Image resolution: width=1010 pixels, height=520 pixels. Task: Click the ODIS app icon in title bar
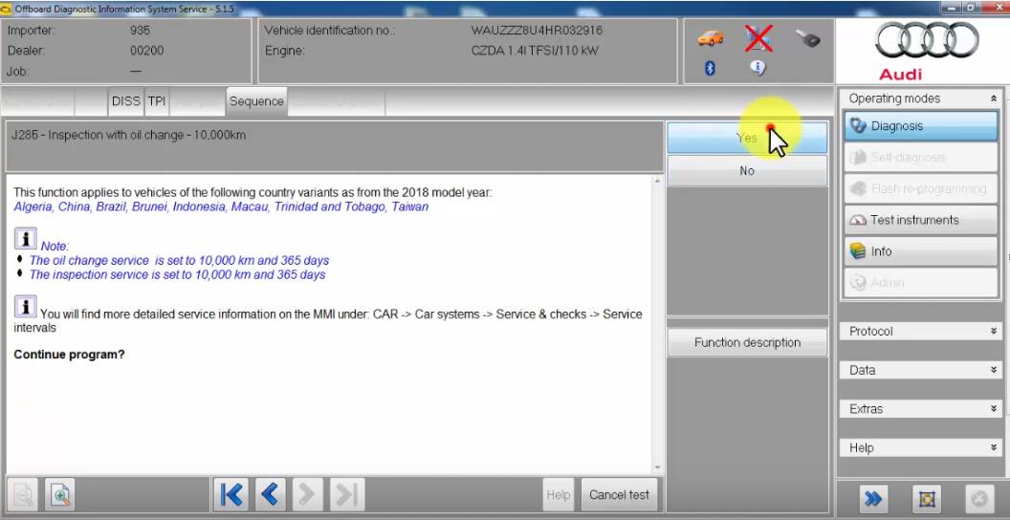coord(7,9)
